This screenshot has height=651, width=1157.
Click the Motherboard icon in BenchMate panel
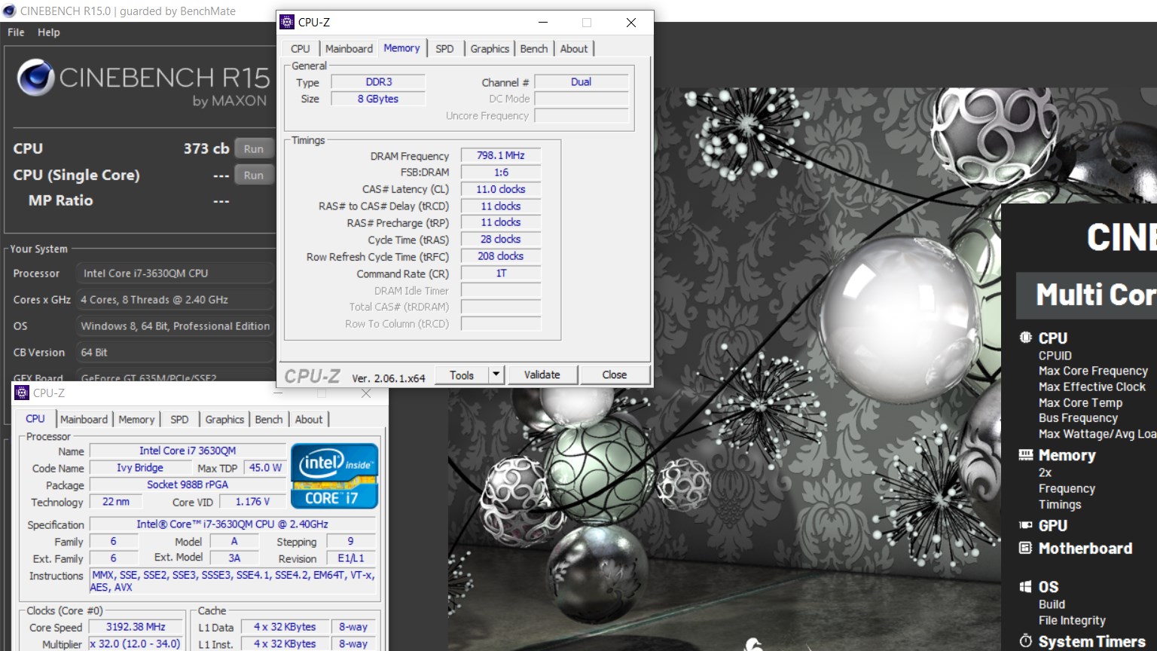point(1025,548)
